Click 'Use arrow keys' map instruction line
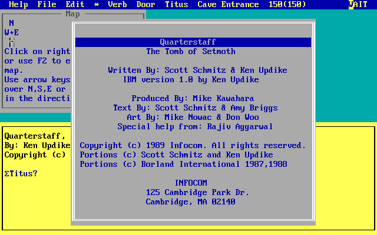377x235 pixels. pyautogui.click(x=37, y=80)
